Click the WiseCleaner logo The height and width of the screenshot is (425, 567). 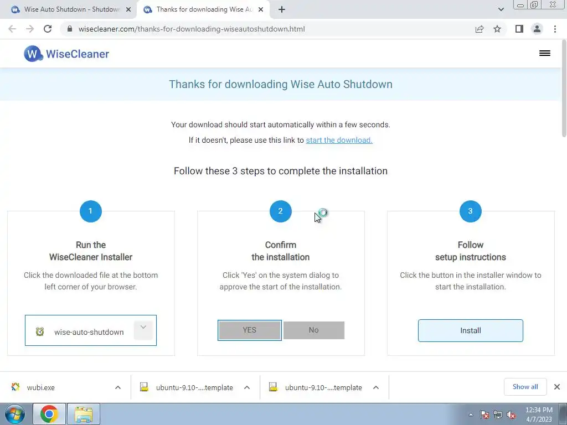pyautogui.click(x=66, y=54)
